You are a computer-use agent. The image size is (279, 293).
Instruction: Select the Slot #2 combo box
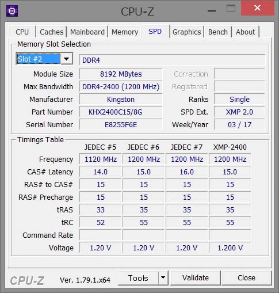pos(44,59)
